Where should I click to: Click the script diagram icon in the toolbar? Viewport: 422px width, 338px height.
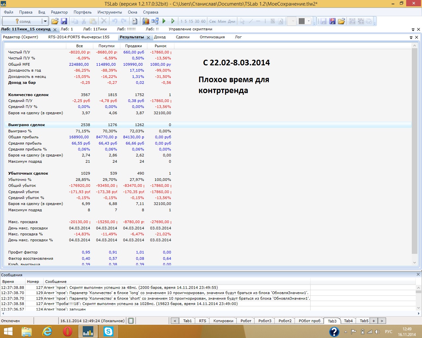(155, 21)
